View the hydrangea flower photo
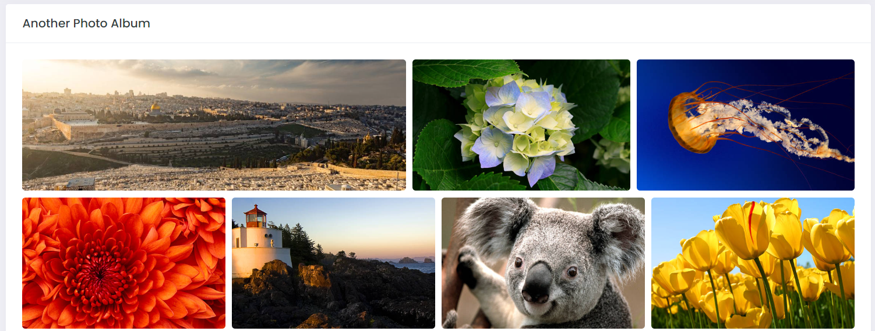This screenshot has width=875, height=331. tap(521, 125)
